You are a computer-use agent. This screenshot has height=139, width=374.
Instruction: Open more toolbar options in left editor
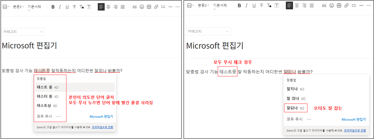click(178, 7)
